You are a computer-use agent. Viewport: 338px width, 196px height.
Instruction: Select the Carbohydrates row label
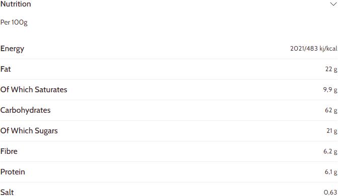tap(26, 110)
